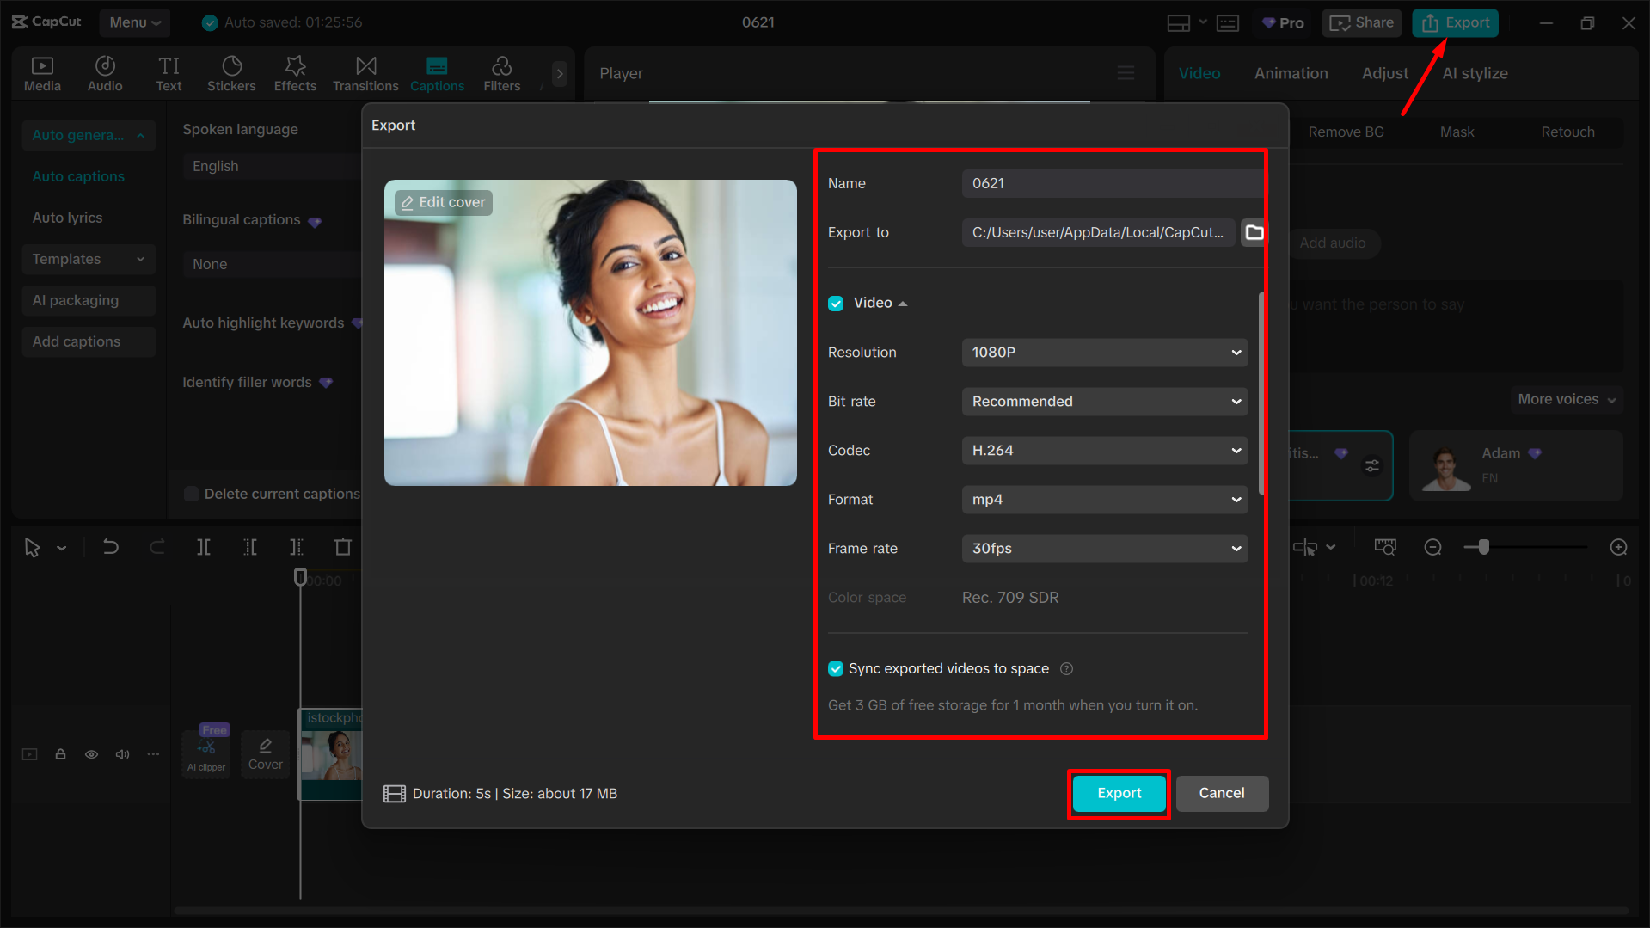Image resolution: width=1650 pixels, height=928 pixels.
Task: Click the Undo arrow in timeline toolbar
Action: 111,547
